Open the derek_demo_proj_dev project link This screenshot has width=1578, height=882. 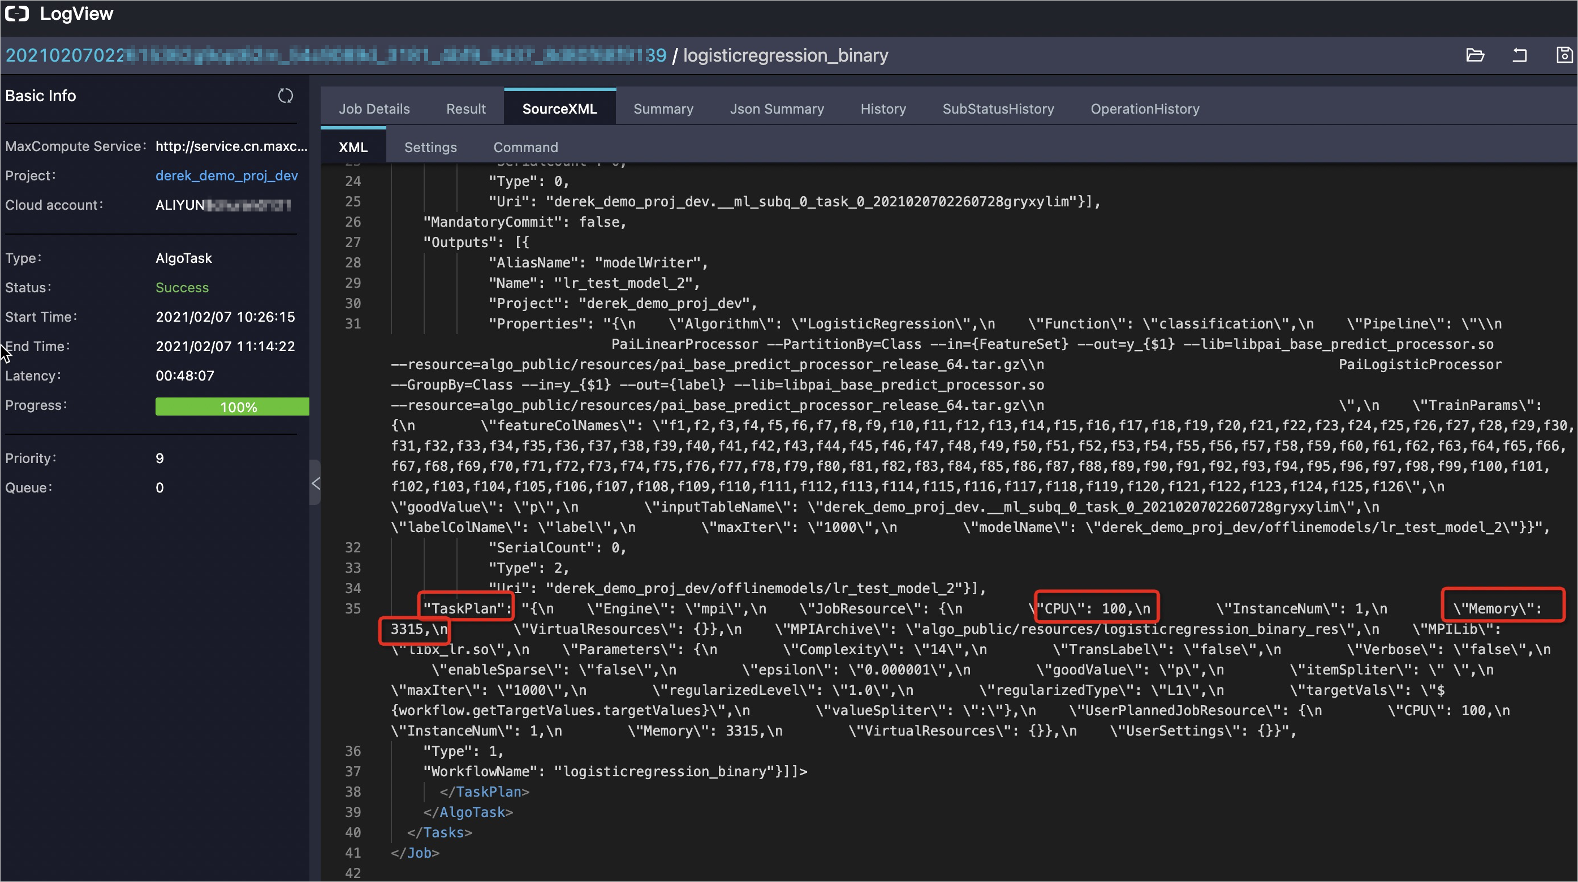tap(227, 175)
